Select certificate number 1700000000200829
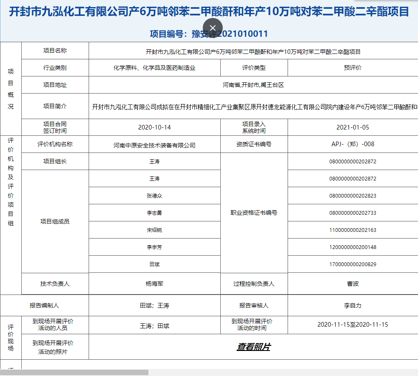418x376 pixels. [x=353, y=264]
